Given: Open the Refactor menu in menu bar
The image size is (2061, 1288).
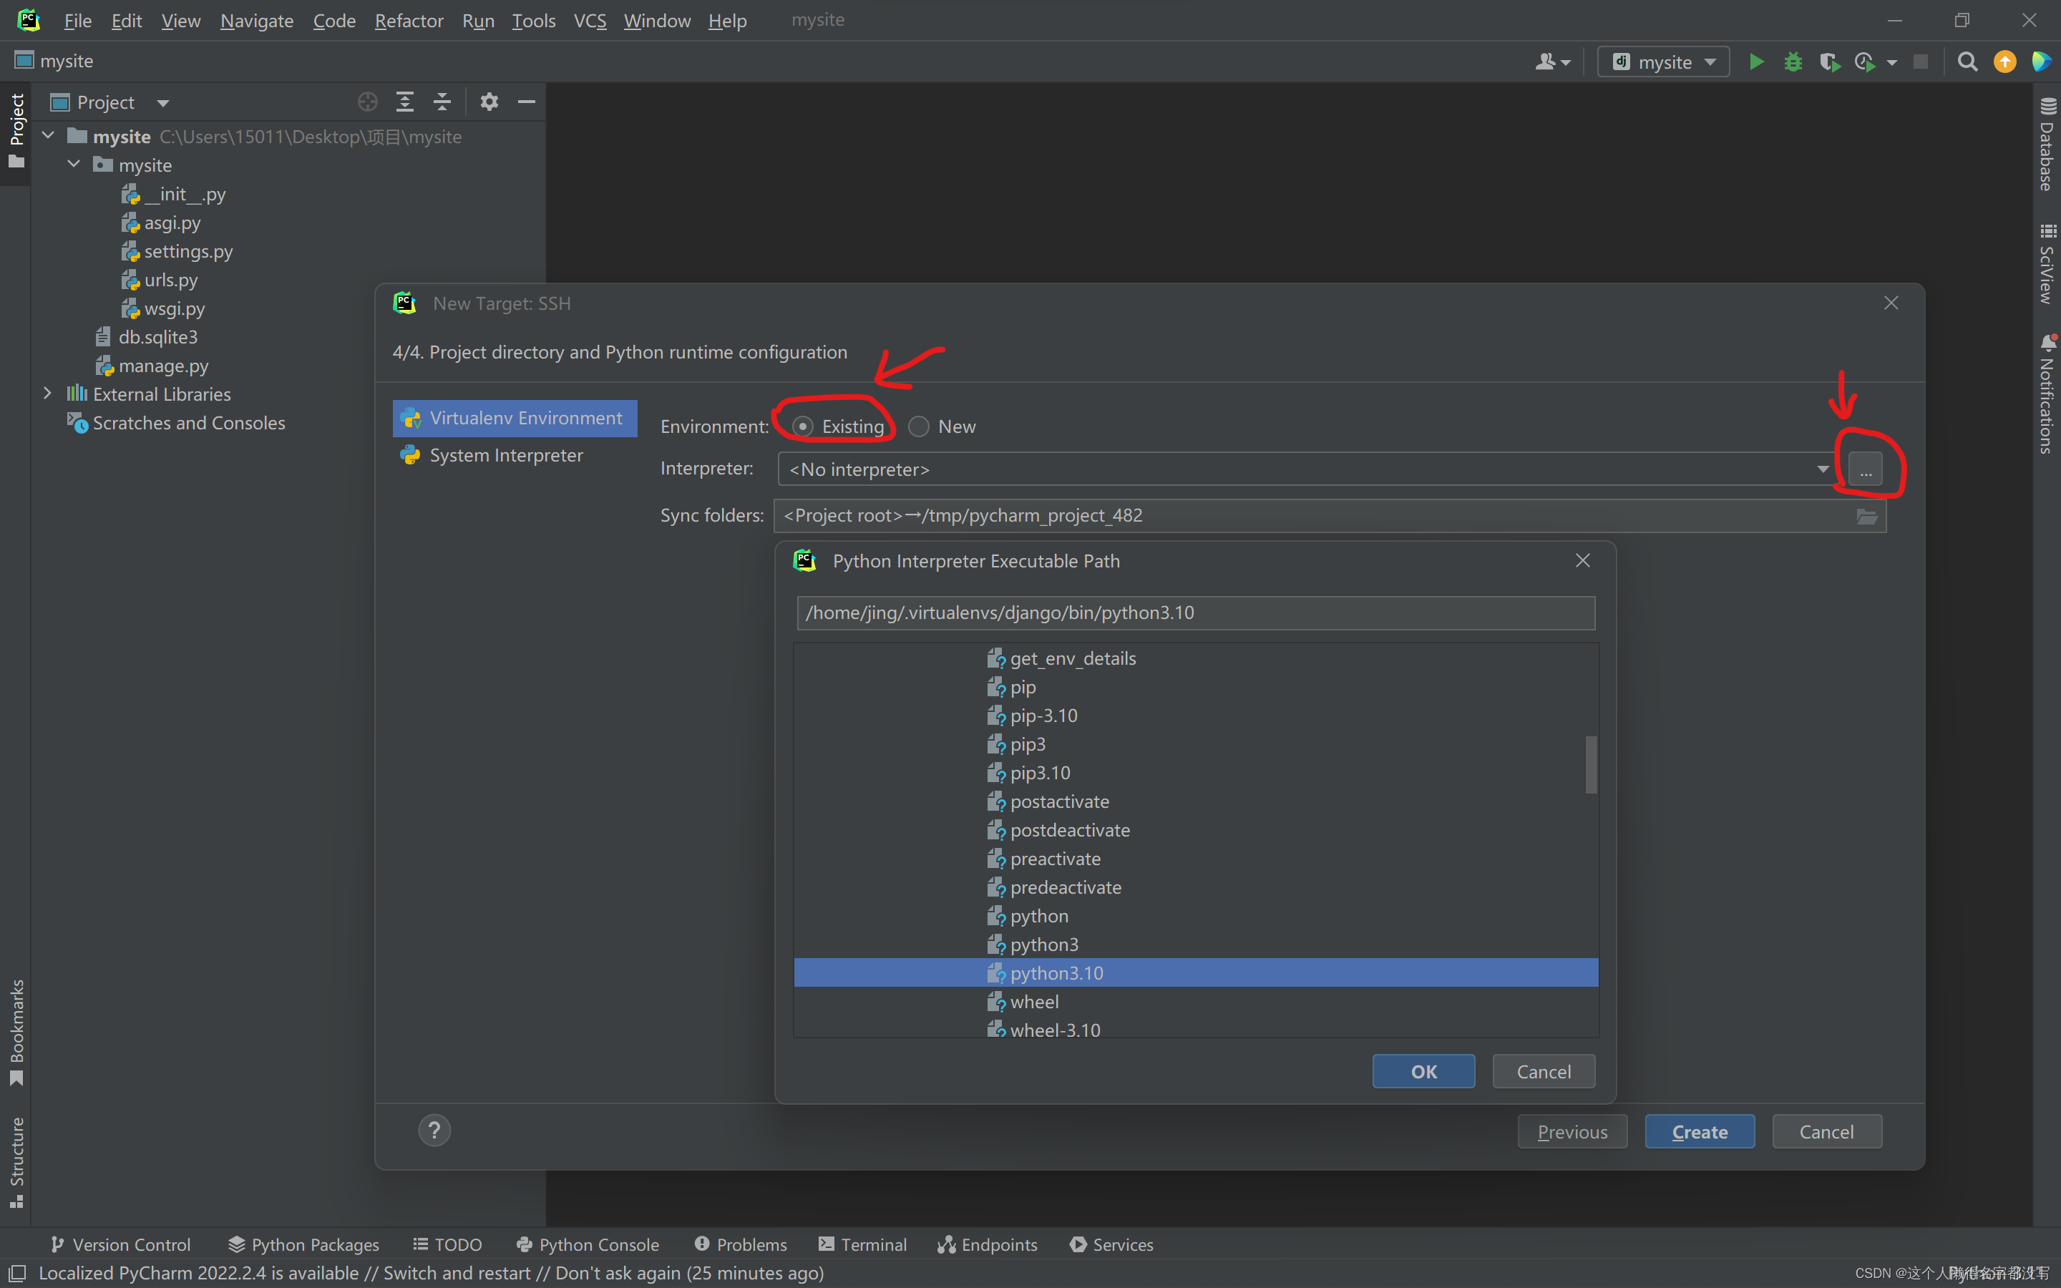Looking at the screenshot, I should tap(409, 19).
